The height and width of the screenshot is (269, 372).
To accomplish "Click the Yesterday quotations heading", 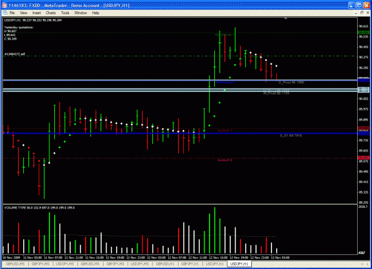I will (18, 27).
